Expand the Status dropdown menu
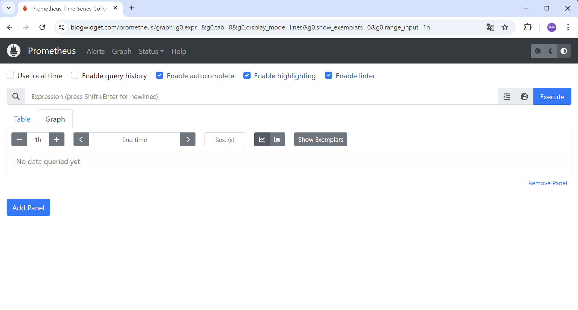 (151, 51)
